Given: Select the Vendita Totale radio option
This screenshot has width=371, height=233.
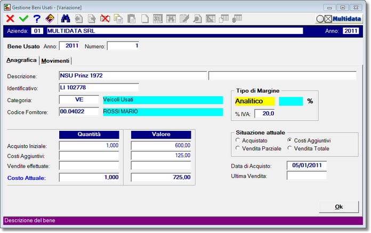Looking at the screenshot, I should click(x=289, y=148).
